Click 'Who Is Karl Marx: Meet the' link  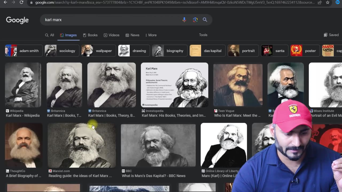(237, 115)
